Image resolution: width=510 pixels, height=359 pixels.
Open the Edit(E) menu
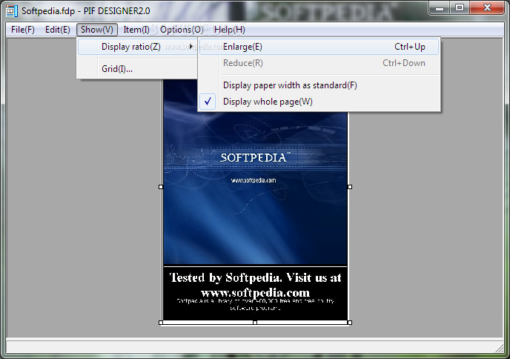click(x=58, y=30)
